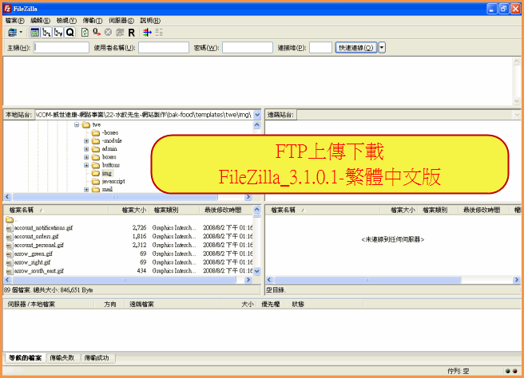Toggle the local directory tree view
Viewport: 524px width, 378px height.
point(46,33)
